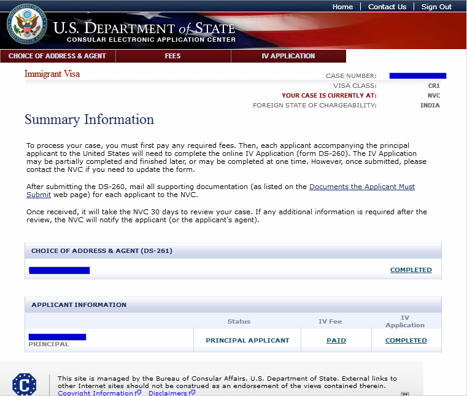
Task: Click FOREIGN STATE OF CHARGEABILITY label
Action: click(315, 106)
